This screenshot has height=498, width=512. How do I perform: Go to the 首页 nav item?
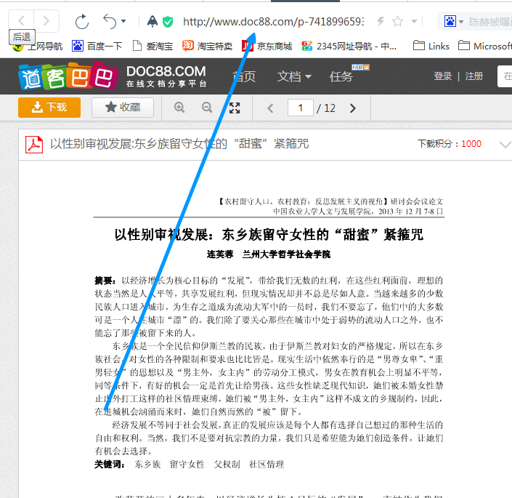[244, 76]
